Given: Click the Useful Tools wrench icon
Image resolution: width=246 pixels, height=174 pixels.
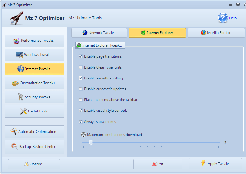Looking at the screenshot, I should [23, 111].
